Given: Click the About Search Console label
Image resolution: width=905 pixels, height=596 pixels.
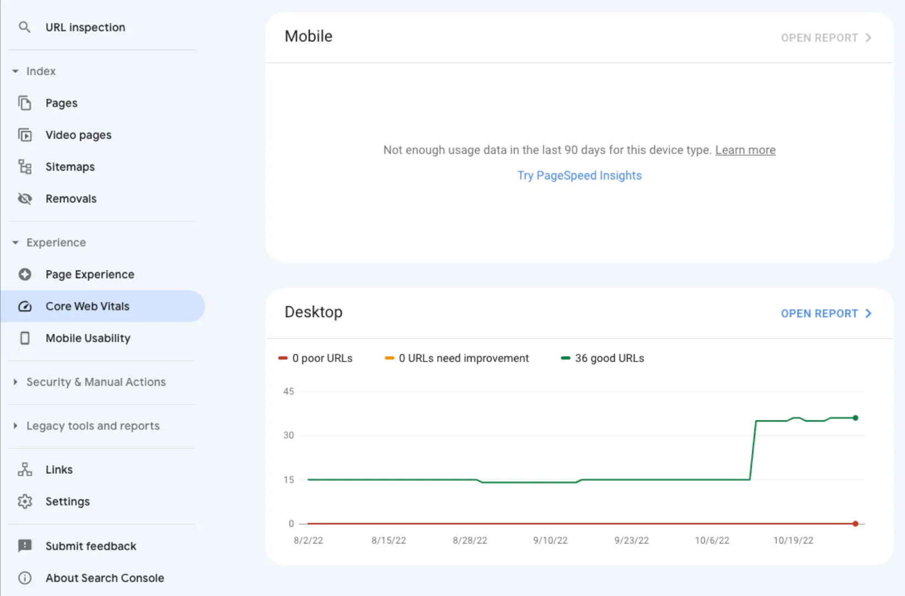Looking at the screenshot, I should pyautogui.click(x=105, y=578).
